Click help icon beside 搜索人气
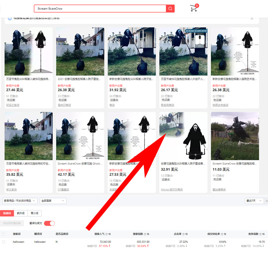268x255 pixels. 107,234
